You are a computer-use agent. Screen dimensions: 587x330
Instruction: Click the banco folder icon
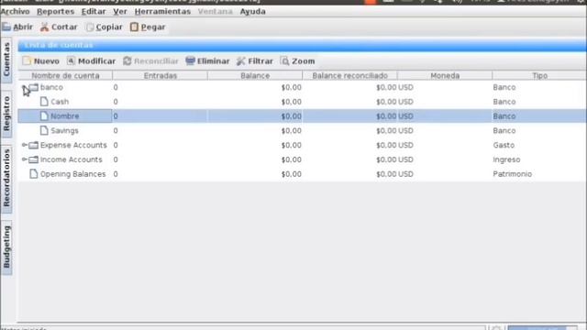[x=34, y=87]
